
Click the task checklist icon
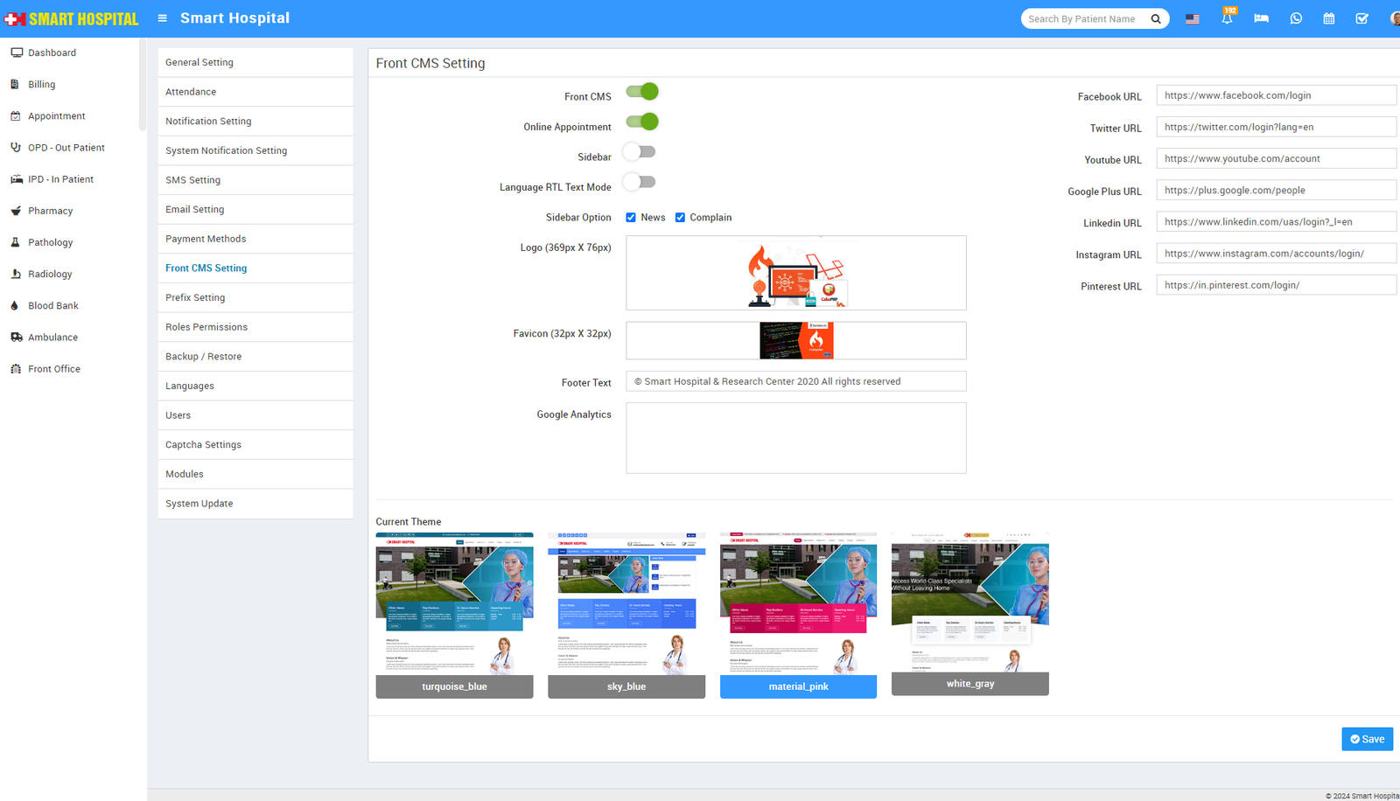pos(1361,18)
